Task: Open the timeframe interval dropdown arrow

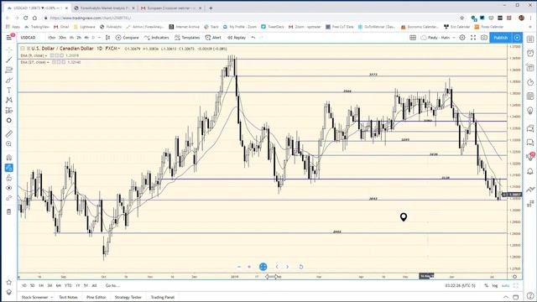Action: click(x=99, y=37)
